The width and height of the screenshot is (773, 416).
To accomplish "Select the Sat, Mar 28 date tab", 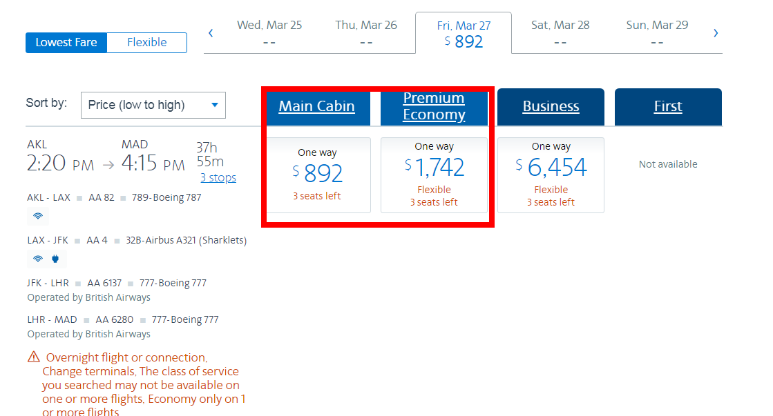I will click(560, 33).
